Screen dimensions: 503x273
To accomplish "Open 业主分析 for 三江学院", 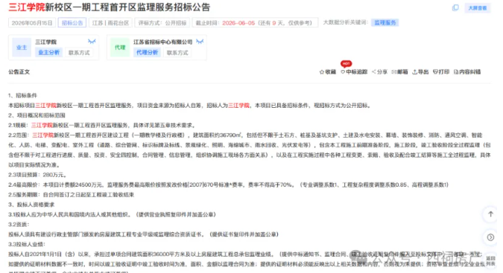I will (x=48, y=53).
